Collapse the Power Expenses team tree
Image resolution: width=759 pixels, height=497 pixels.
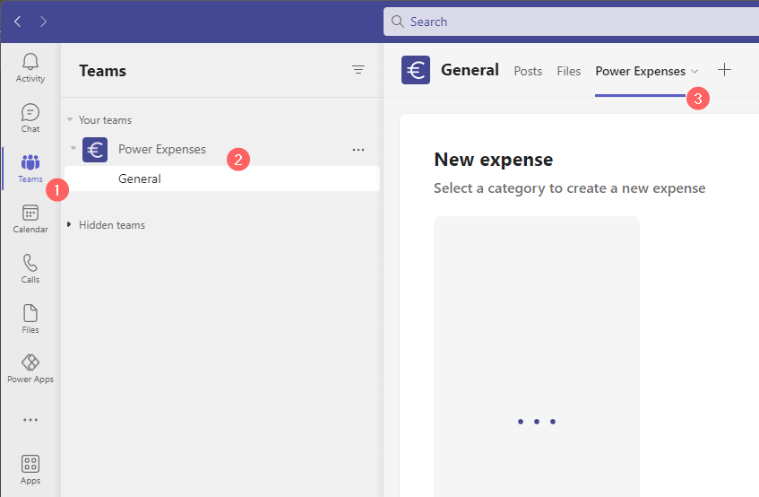(73, 149)
